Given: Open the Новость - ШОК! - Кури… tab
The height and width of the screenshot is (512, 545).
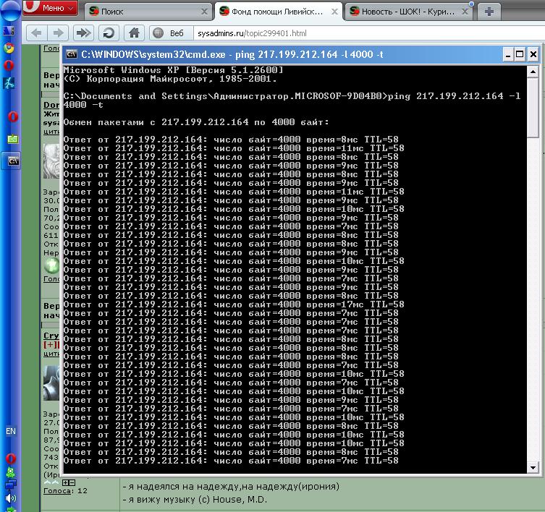Looking at the screenshot, I should pos(409,12).
